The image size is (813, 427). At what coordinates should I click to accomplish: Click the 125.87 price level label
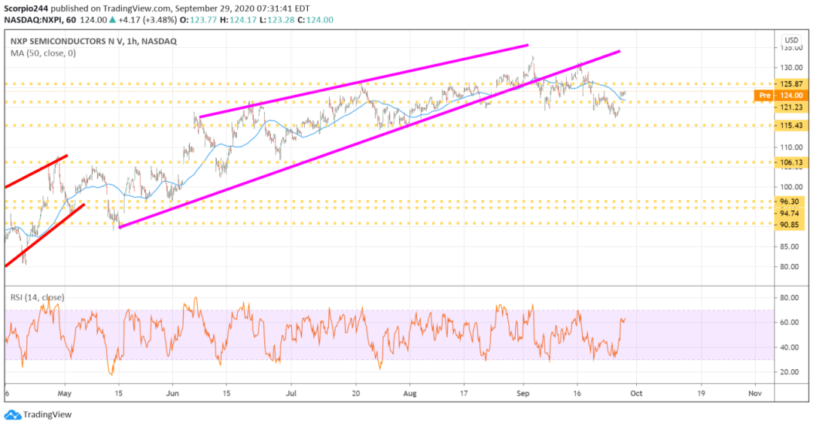tap(792, 84)
